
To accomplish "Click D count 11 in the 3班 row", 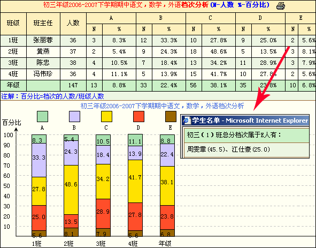I will 243,63.
